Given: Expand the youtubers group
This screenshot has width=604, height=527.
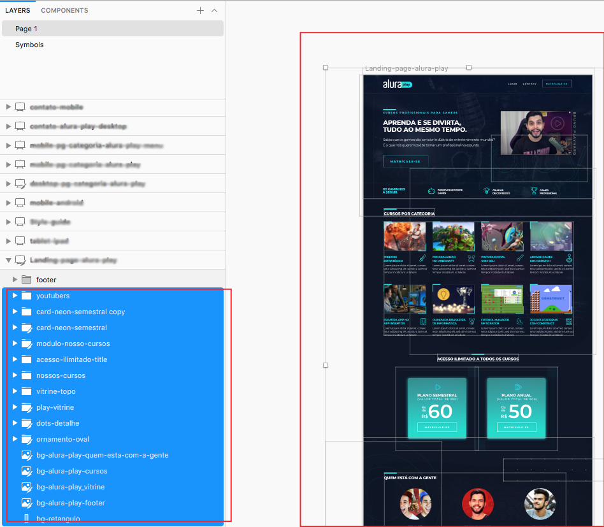Looking at the screenshot, I should (x=15, y=296).
